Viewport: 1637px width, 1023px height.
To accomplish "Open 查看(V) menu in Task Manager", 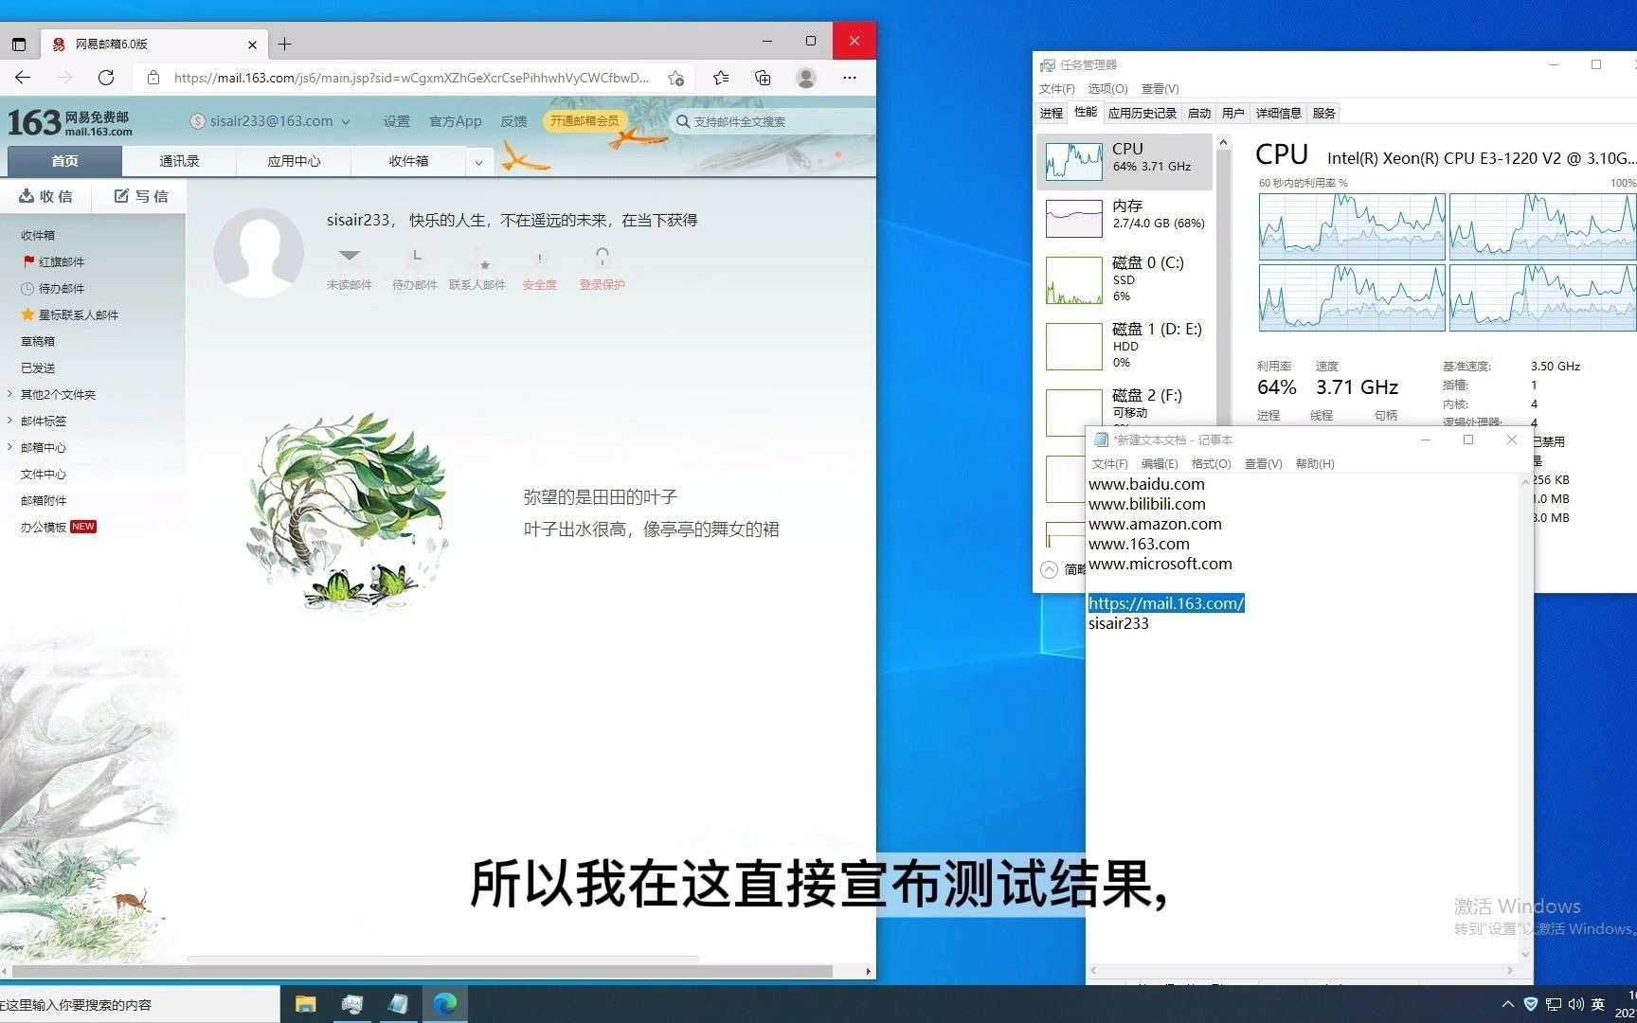I will coord(1160,89).
